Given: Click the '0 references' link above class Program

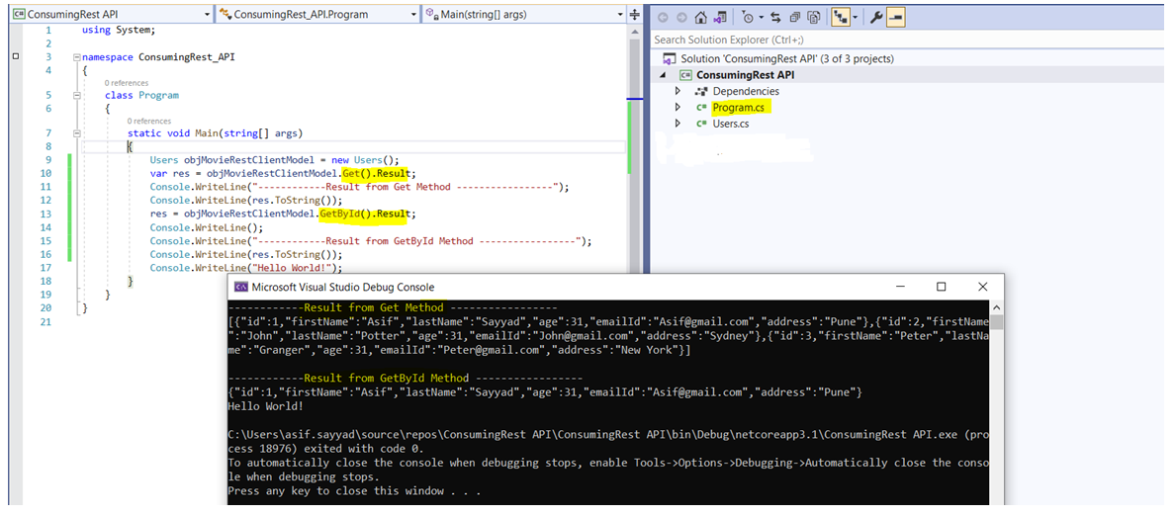Looking at the screenshot, I should point(127,83).
